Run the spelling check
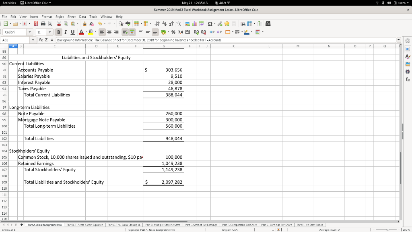The width and height of the screenshot is (412, 232). point(128,24)
